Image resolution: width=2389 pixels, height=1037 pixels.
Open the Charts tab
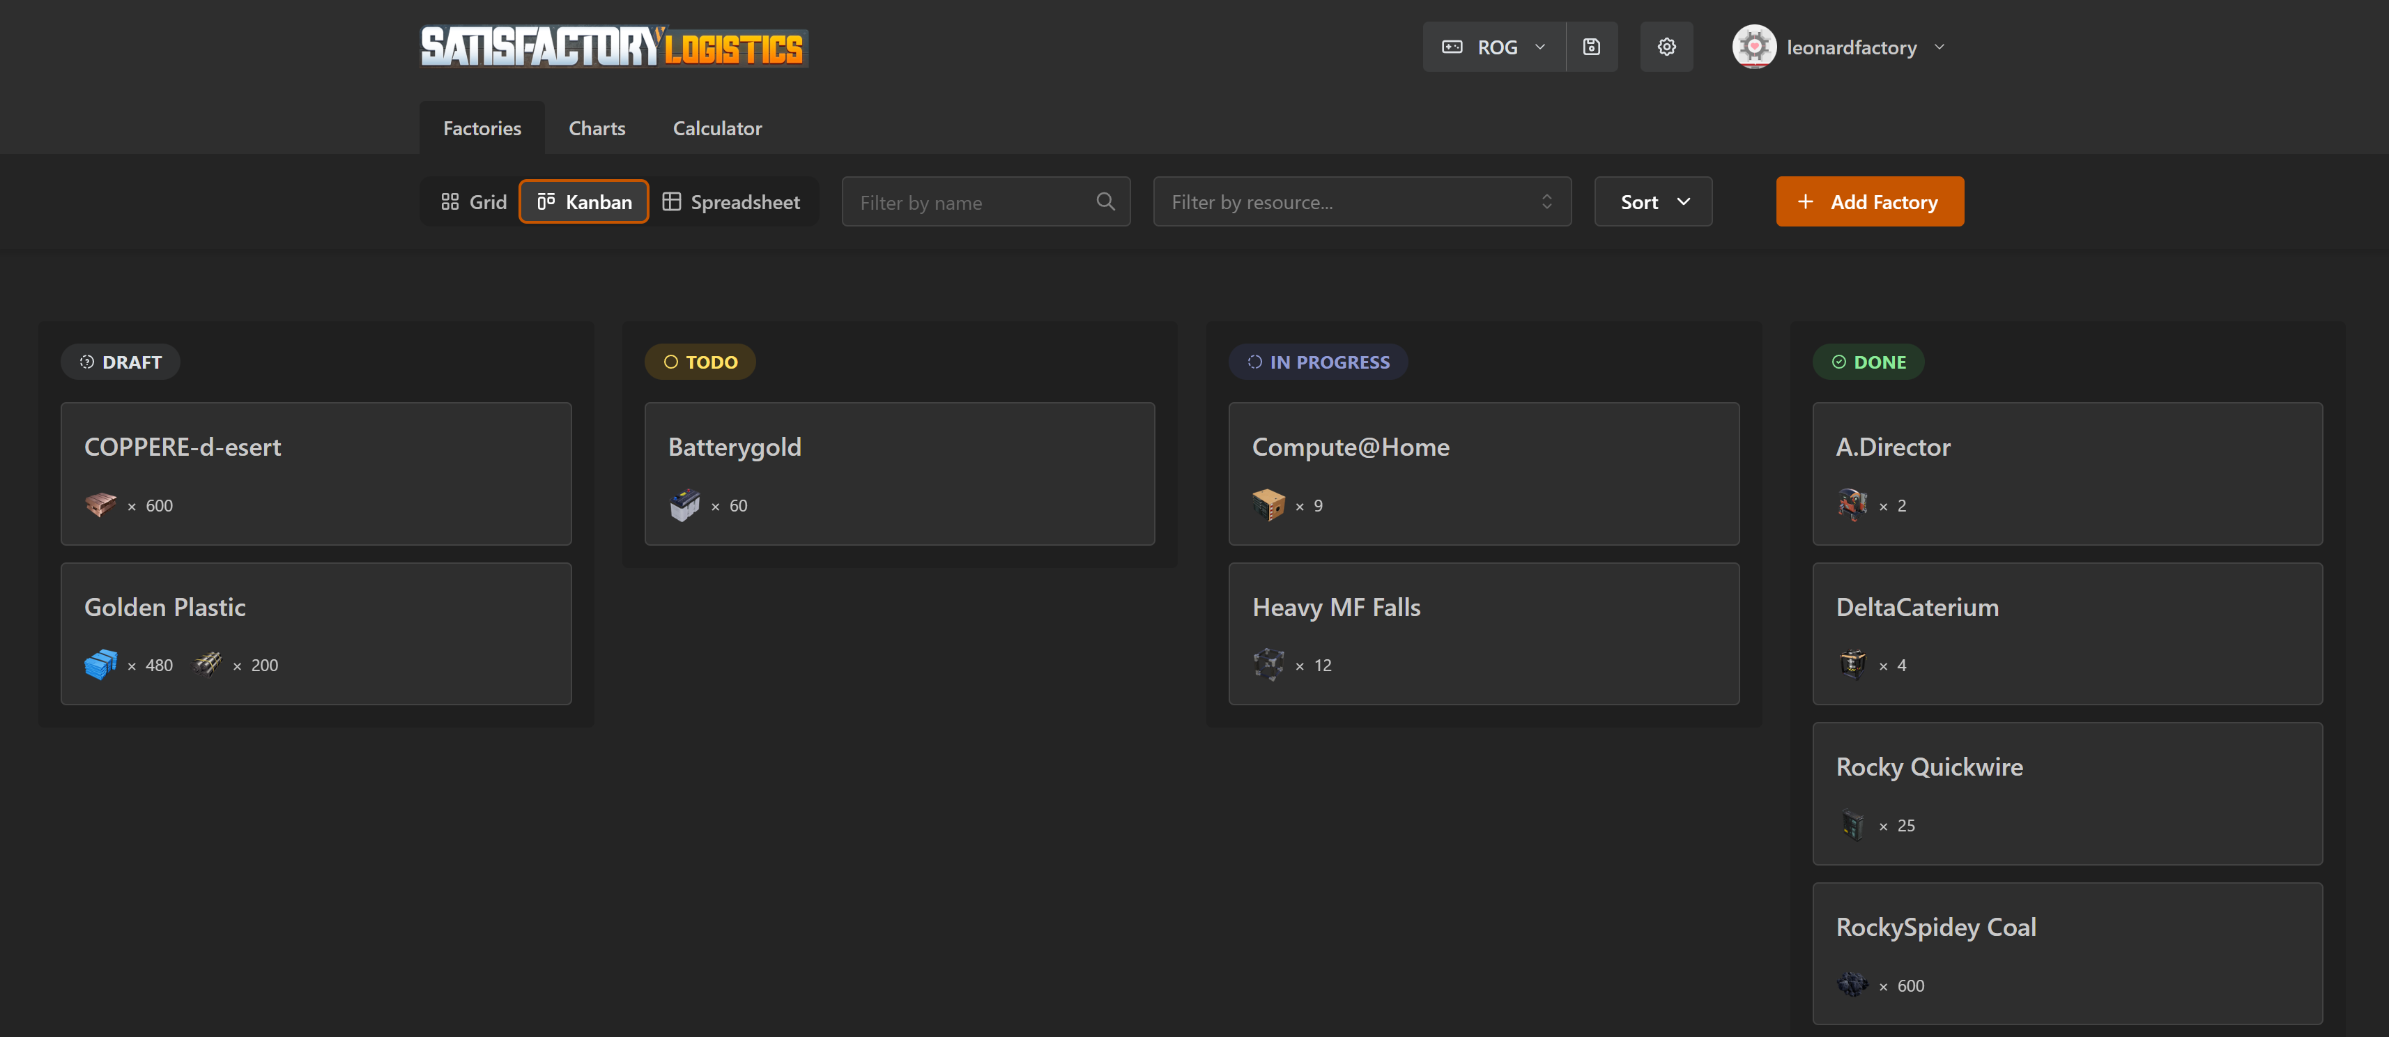(597, 128)
